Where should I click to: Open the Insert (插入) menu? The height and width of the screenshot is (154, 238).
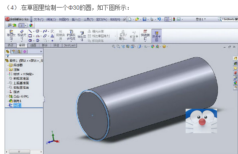pos(76,19)
